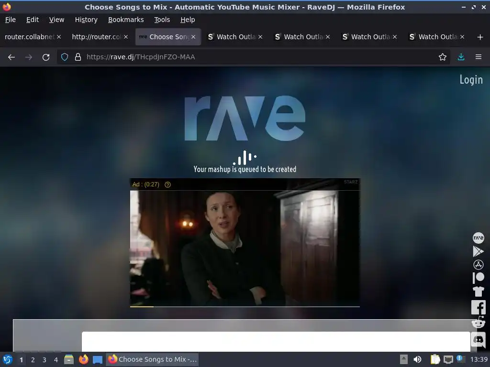
Task: Show site security padlock info
Action: [x=78, y=57]
